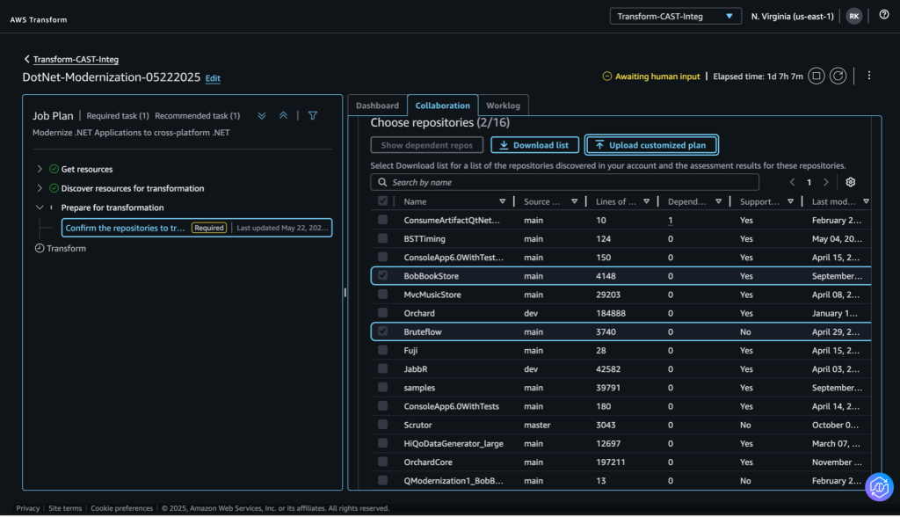Screen dimensions: 900x517
Task: Click the Edit link beside job name
Action: (213, 78)
